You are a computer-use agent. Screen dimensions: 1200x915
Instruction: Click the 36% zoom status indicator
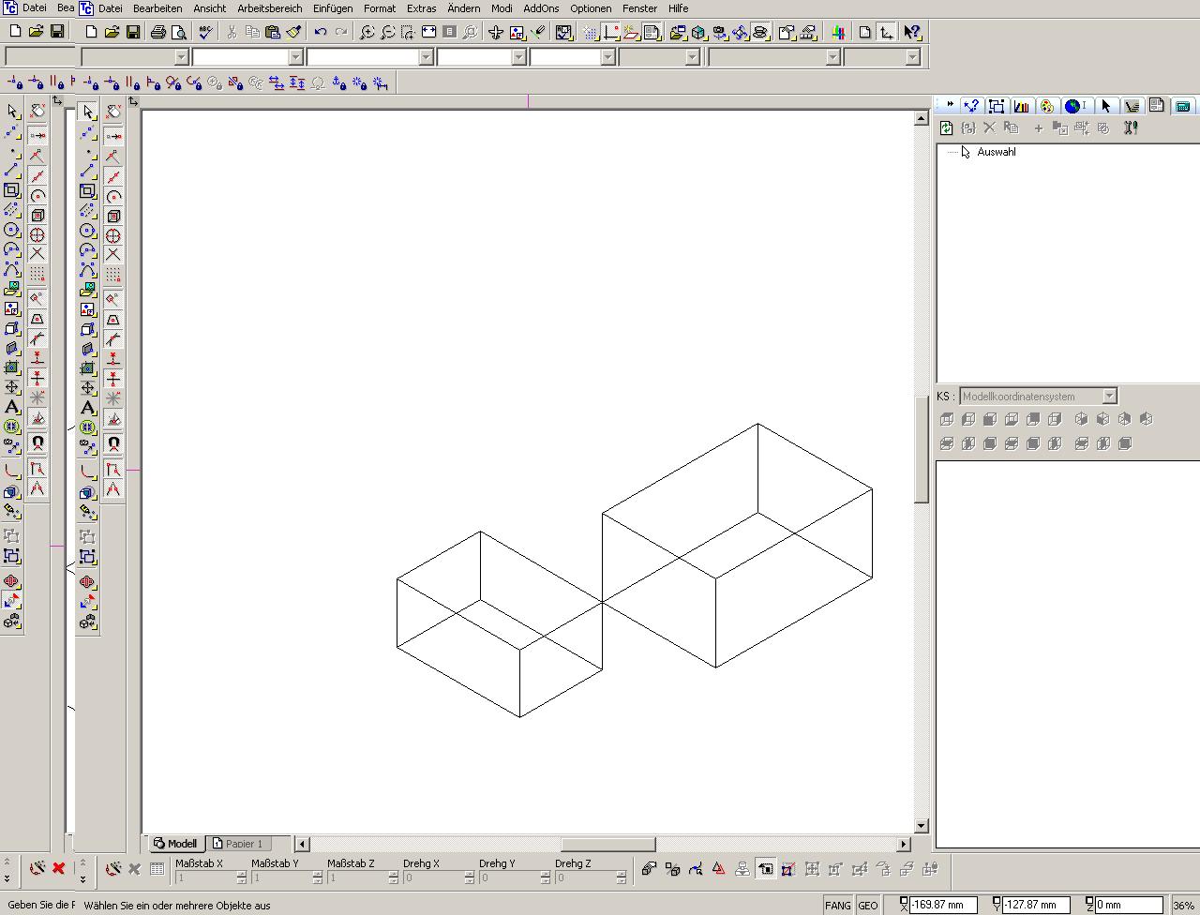[1183, 905]
